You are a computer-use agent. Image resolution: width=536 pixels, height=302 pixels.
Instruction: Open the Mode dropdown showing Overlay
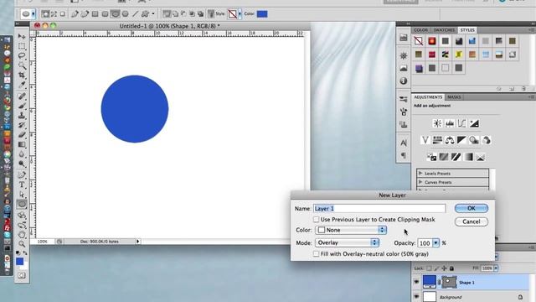pos(347,242)
